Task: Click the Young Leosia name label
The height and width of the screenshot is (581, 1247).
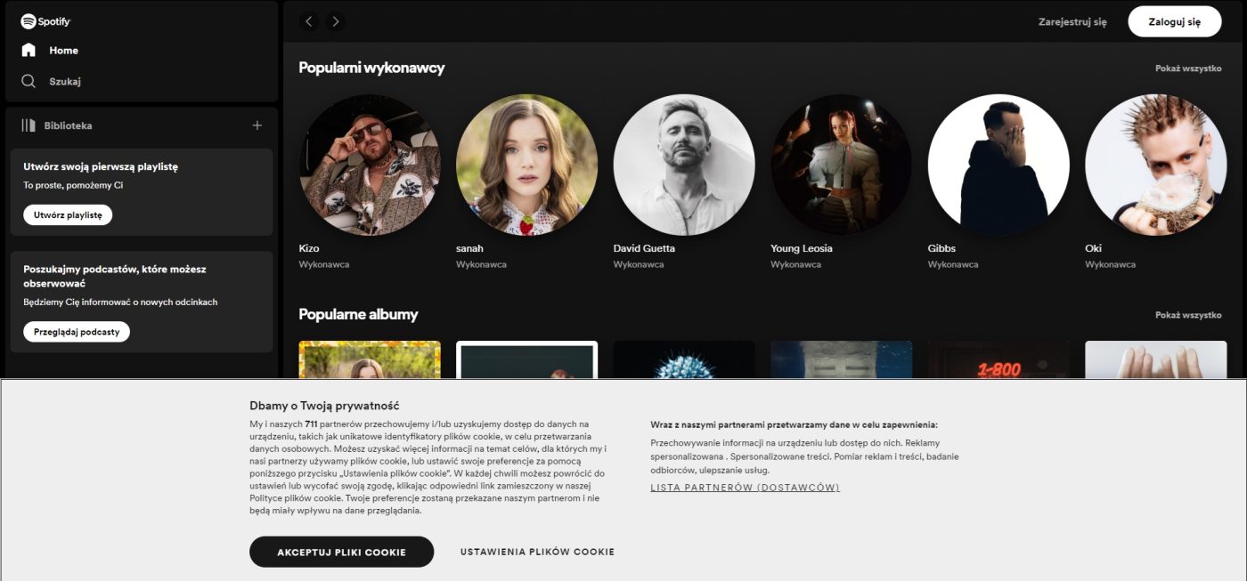Action: pyautogui.click(x=802, y=248)
